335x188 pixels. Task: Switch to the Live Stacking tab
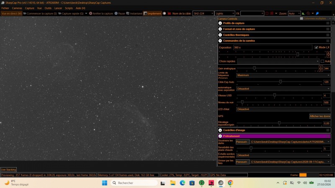tap(8, 170)
